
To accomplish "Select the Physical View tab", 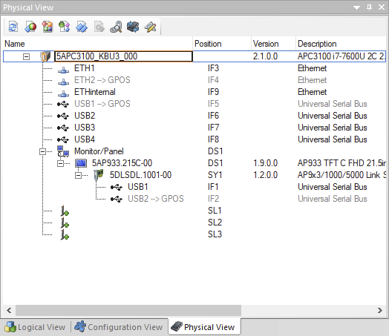I will coord(204,327).
